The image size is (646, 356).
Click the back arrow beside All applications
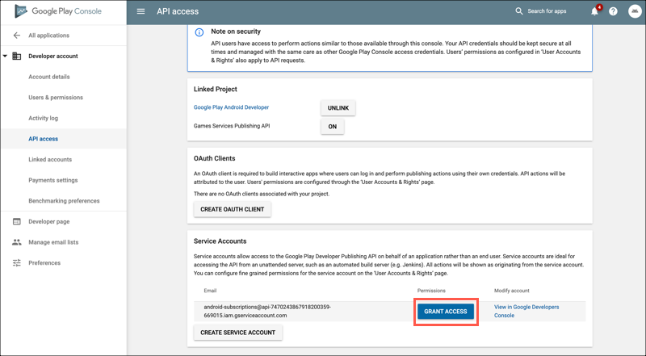pyautogui.click(x=17, y=36)
